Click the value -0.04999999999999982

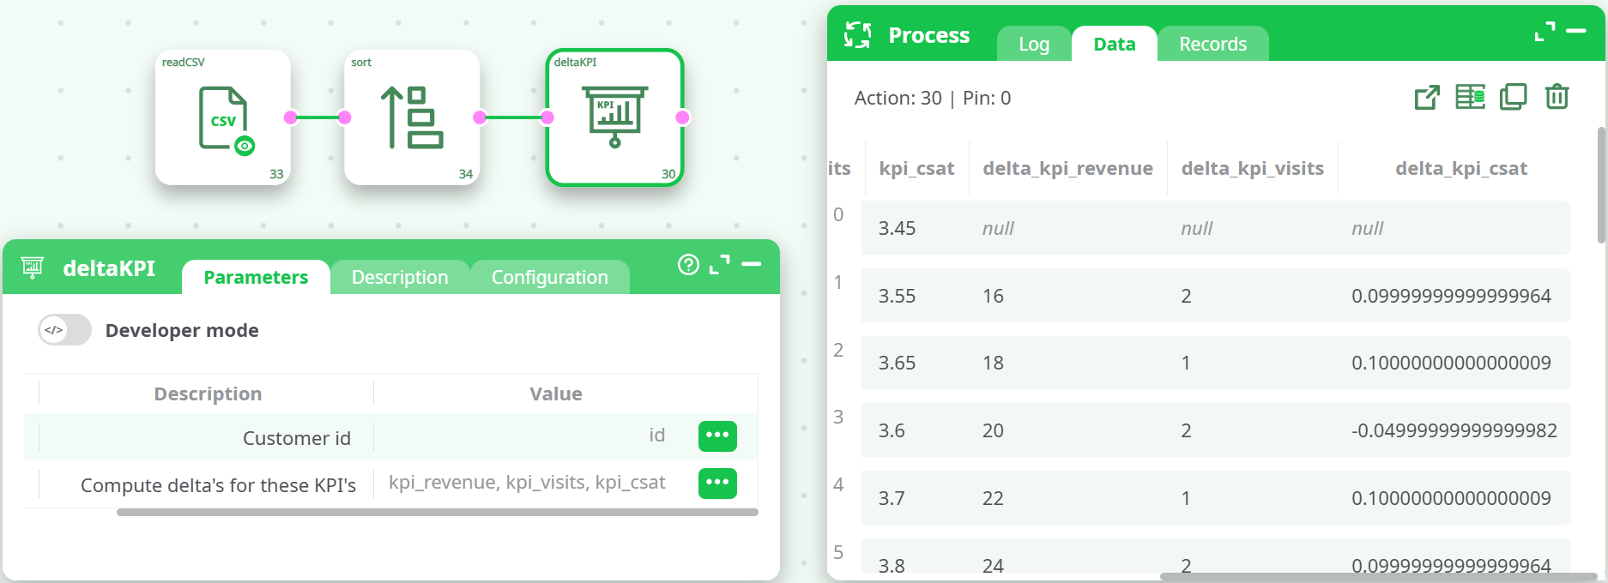click(1454, 430)
